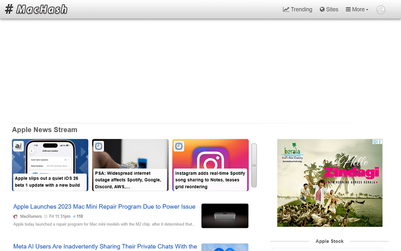Expand the More dropdown menu
The height and width of the screenshot is (251, 401).
(357, 9)
